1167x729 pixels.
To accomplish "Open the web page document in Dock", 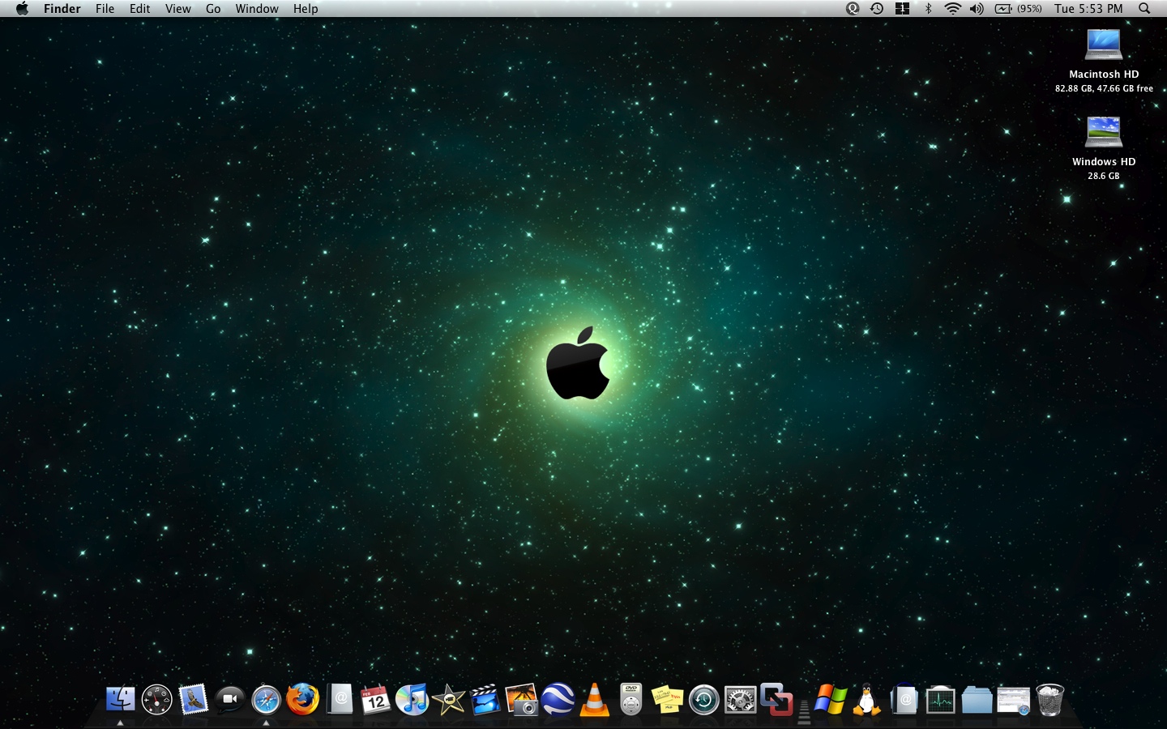I will 1013,700.
